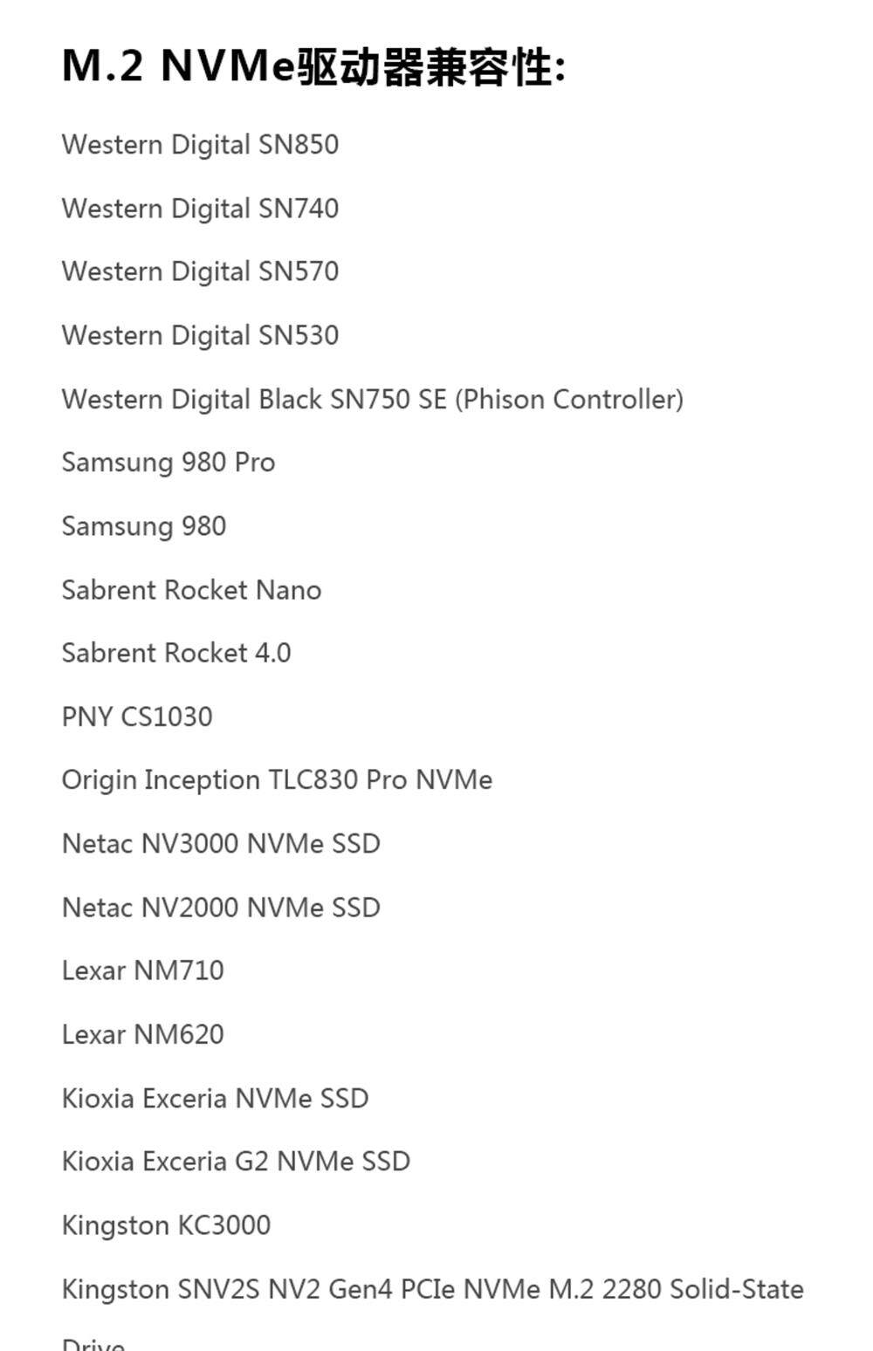Click the PNY CS1030 entry
Viewport: 873px width, 1351px height.
click(x=137, y=717)
